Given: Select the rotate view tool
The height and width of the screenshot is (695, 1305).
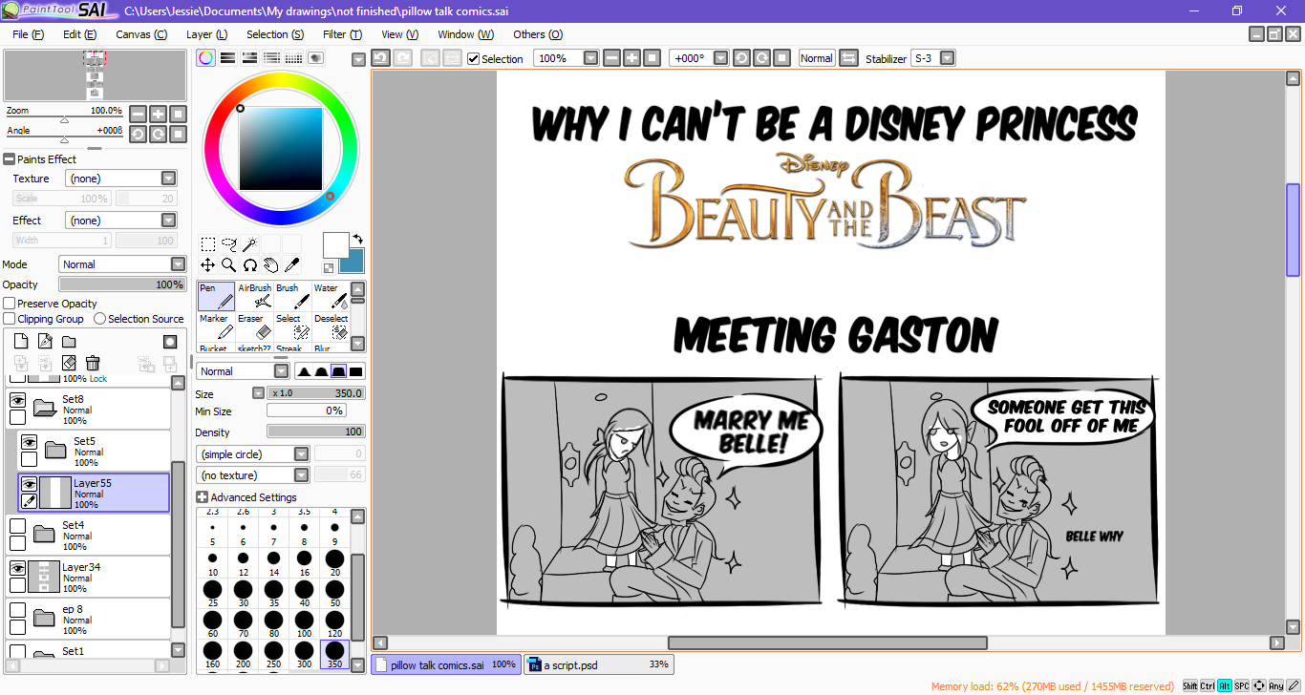Looking at the screenshot, I should [x=249, y=264].
